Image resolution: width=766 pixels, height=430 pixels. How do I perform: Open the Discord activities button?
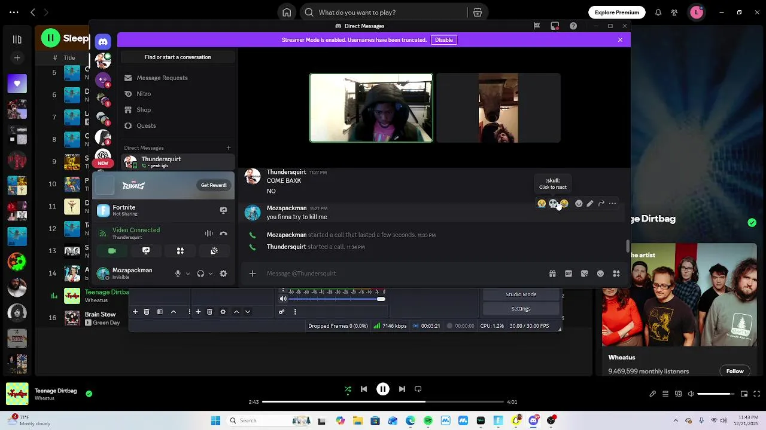tap(180, 251)
